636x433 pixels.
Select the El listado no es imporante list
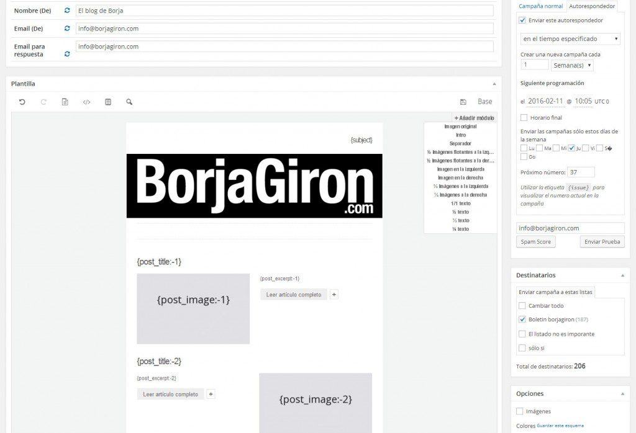522,334
